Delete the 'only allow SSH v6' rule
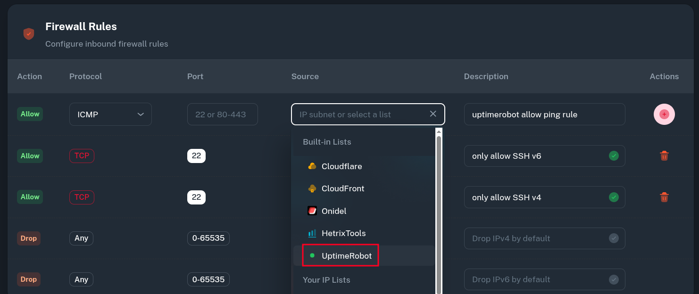The image size is (699, 294). pyautogui.click(x=664, y=156)
